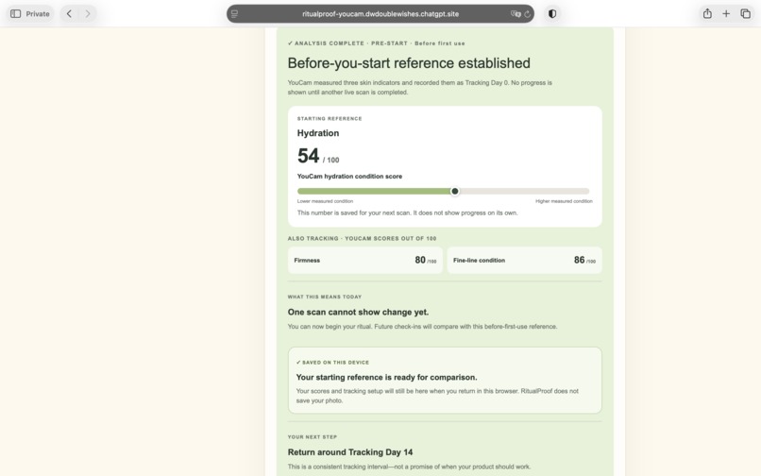Viewport: 761px width, 476px height.
Task: Show tab overview icon
Action: click(746, 13)
